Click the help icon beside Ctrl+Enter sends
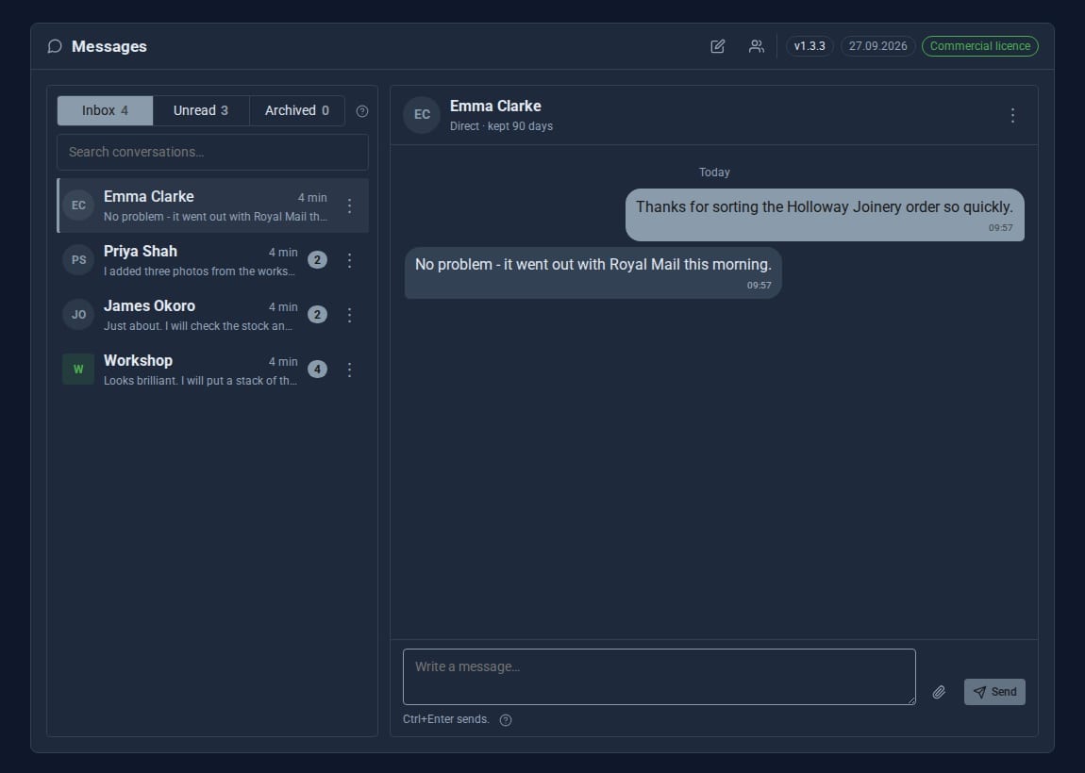The width and height of the screenshot is (1085, 773). tap(506, 720)
